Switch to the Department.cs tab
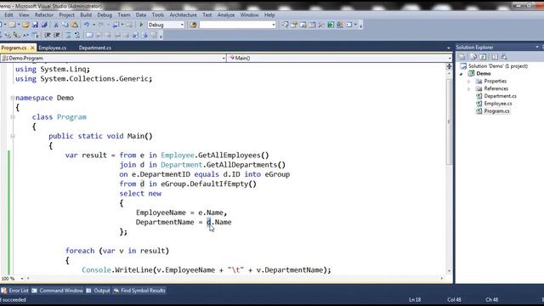The image size is (544, 306). click(94, 48)
